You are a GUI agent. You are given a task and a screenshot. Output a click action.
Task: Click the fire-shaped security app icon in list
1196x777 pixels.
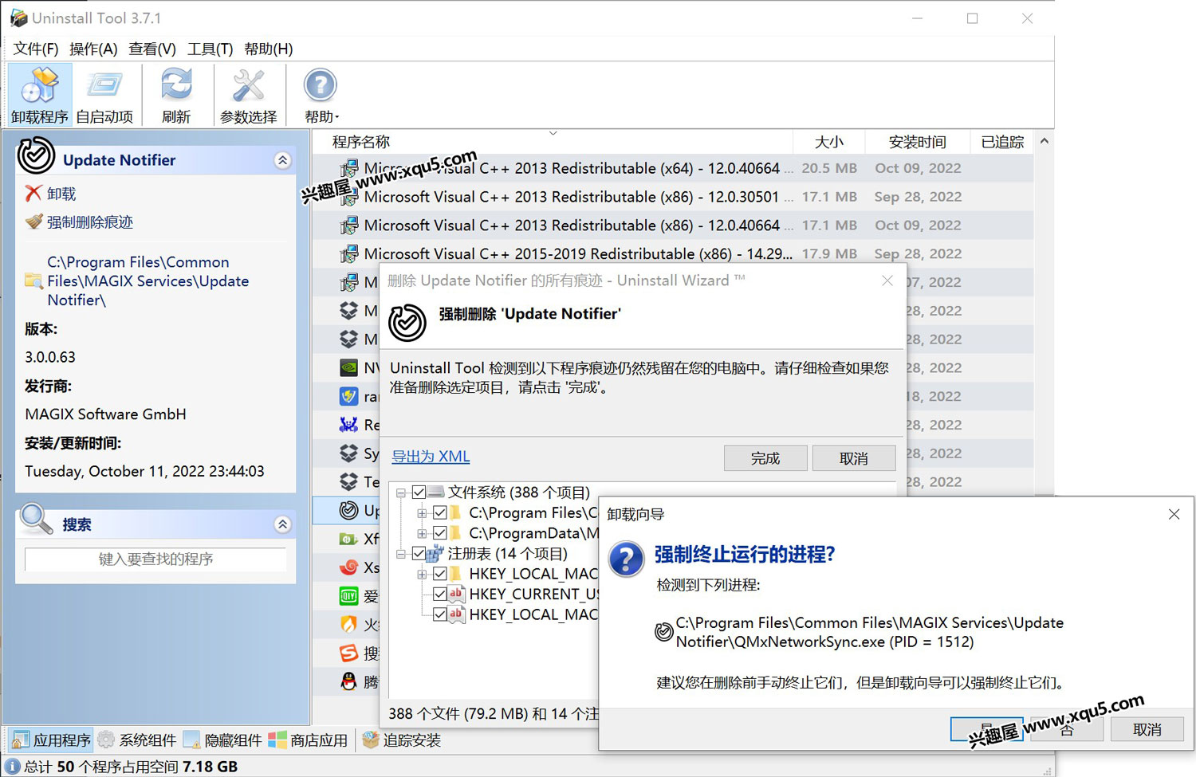tap(348, 624)
